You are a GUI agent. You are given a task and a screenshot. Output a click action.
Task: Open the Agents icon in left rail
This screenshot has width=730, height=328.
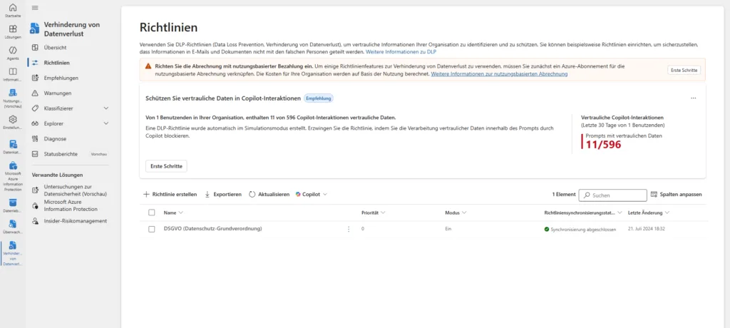(x=12, y=51)
